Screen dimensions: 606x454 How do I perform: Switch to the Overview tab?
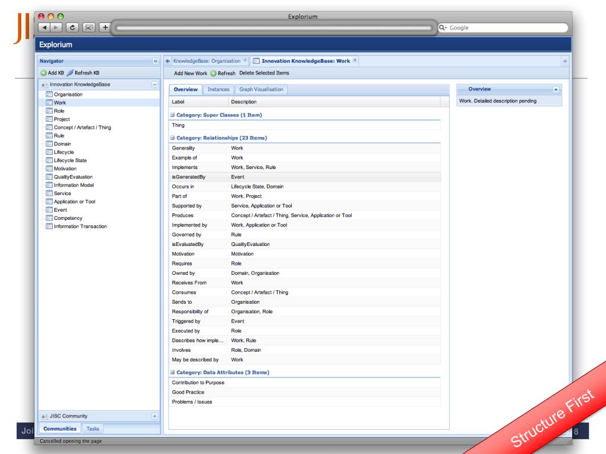(x=185, y=90)
